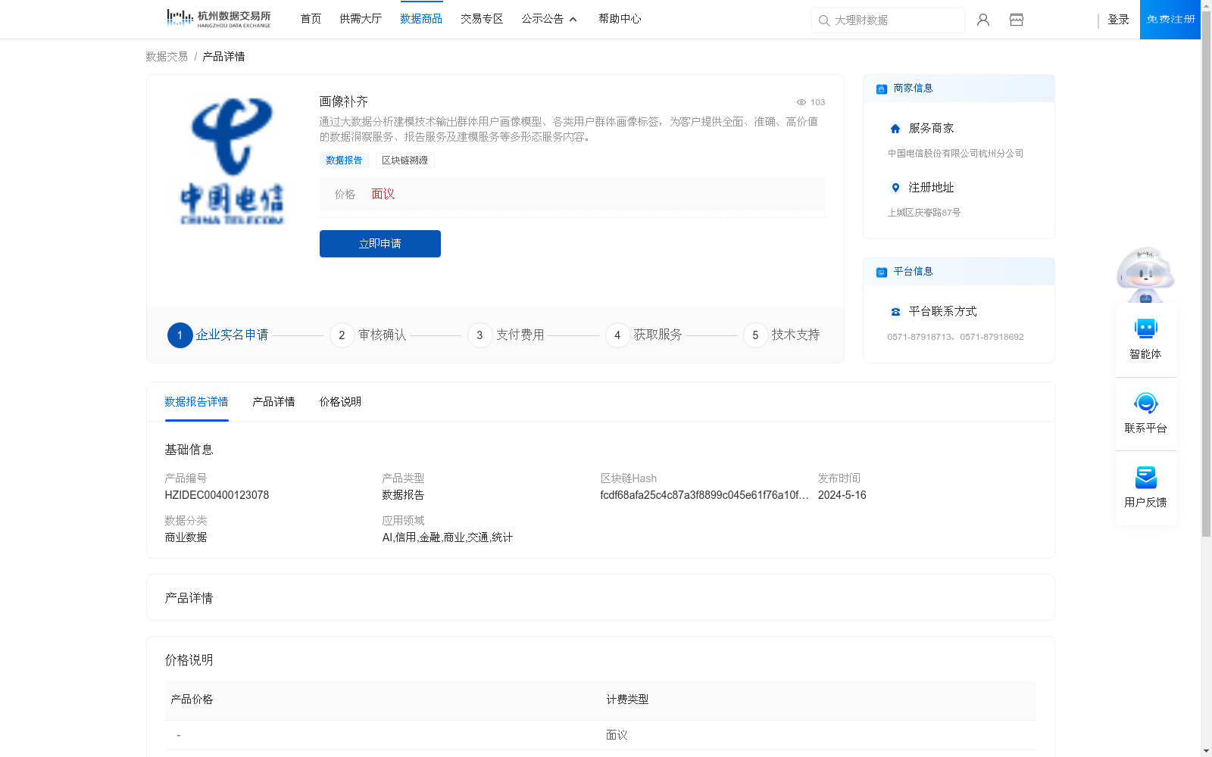Open 交易专区 navigation item
Screen dimensions: 1212x757
coord(482,19)
